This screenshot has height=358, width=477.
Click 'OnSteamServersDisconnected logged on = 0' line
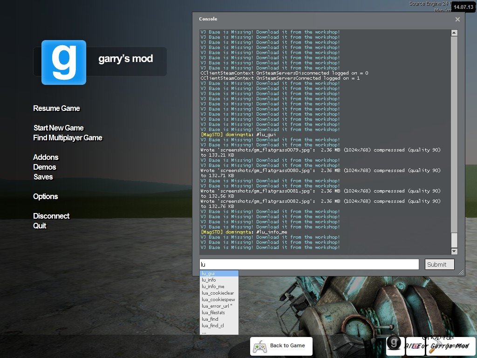[285, 73]
